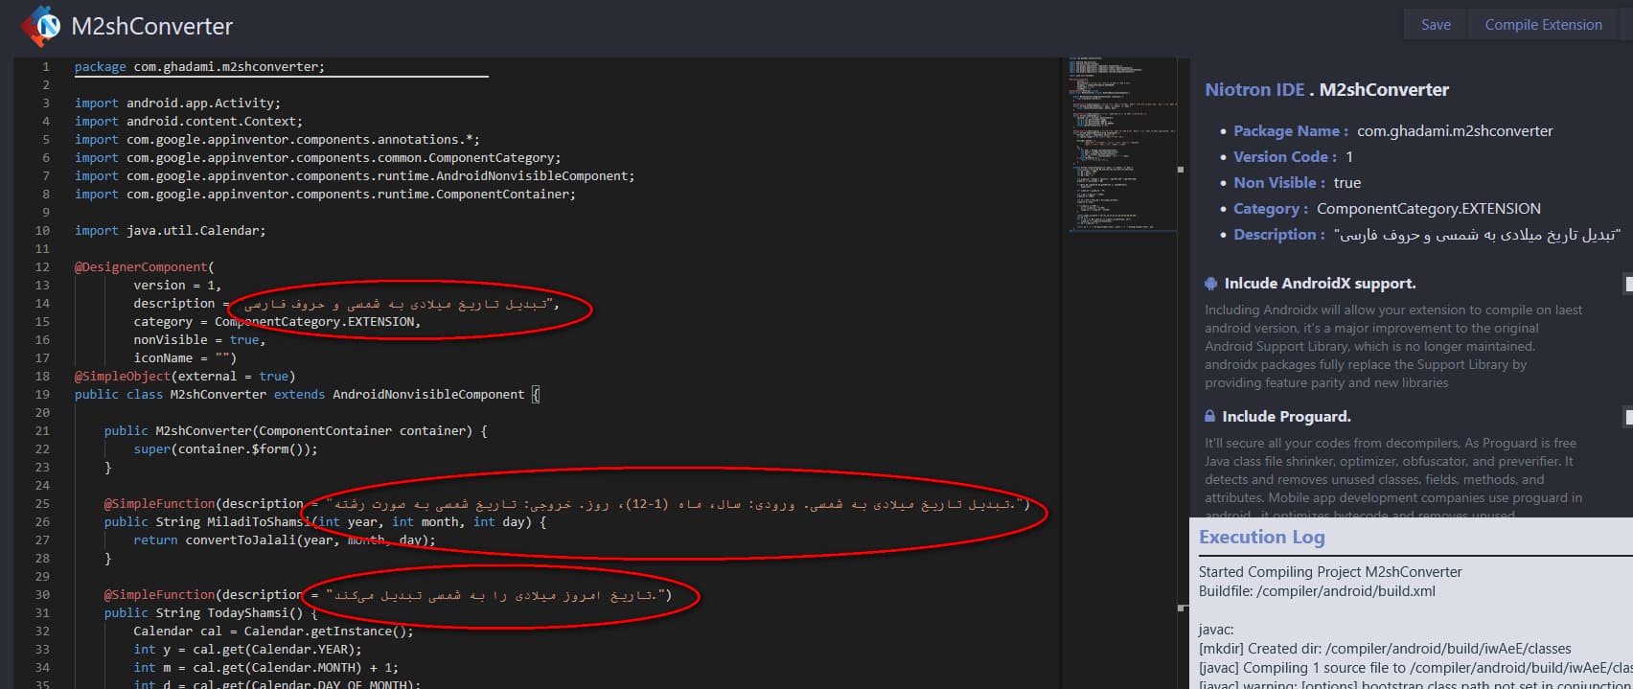Click the [mkdir] Created dir log line
The image size is (1633, 689).
click(1385, 649)
